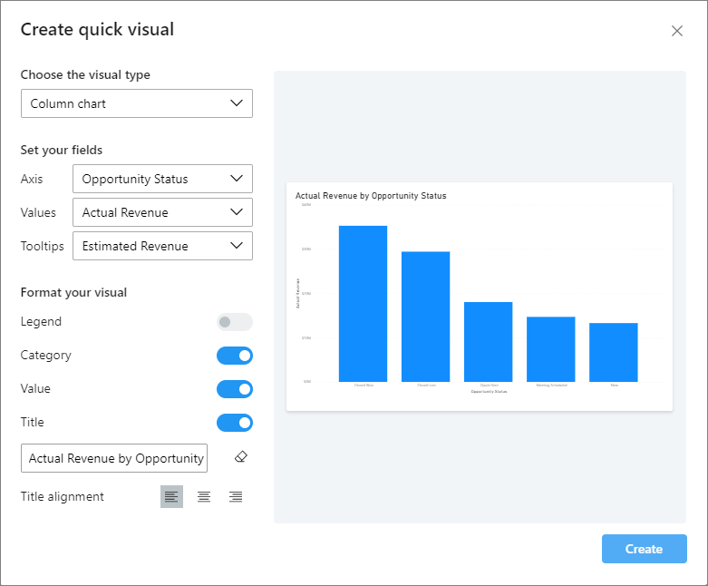
Task: Expand the Axis field dropdown
Action: [x=162, y=179]
